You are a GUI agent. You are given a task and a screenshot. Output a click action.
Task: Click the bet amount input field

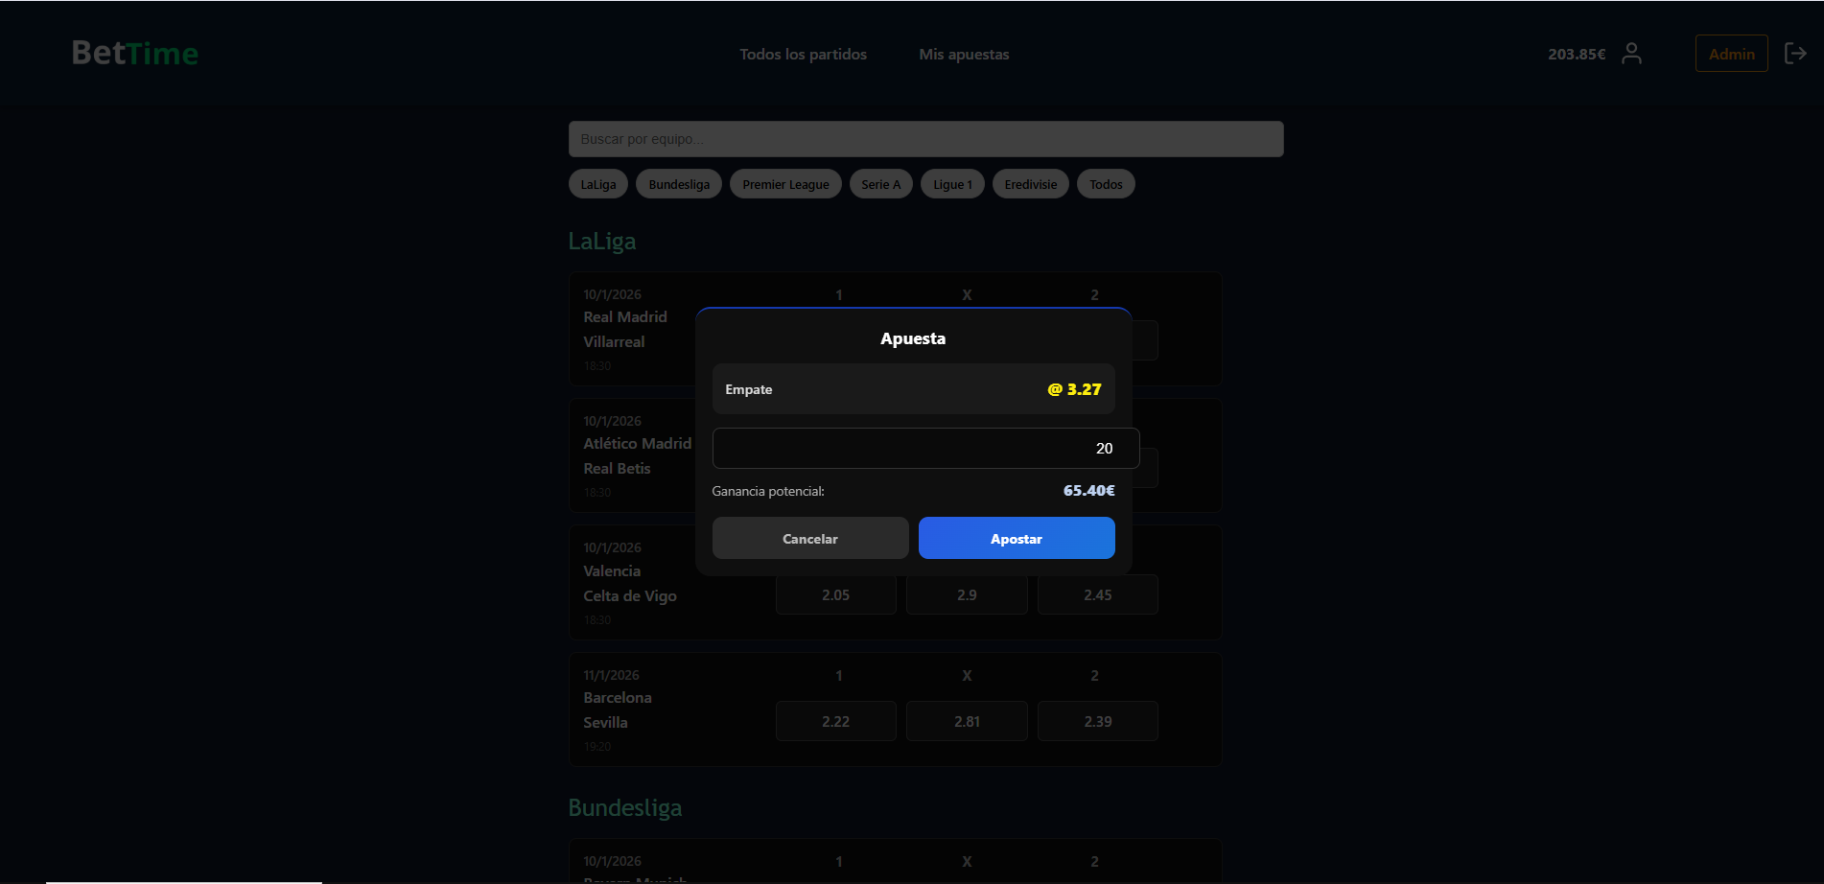coord(924,448)
